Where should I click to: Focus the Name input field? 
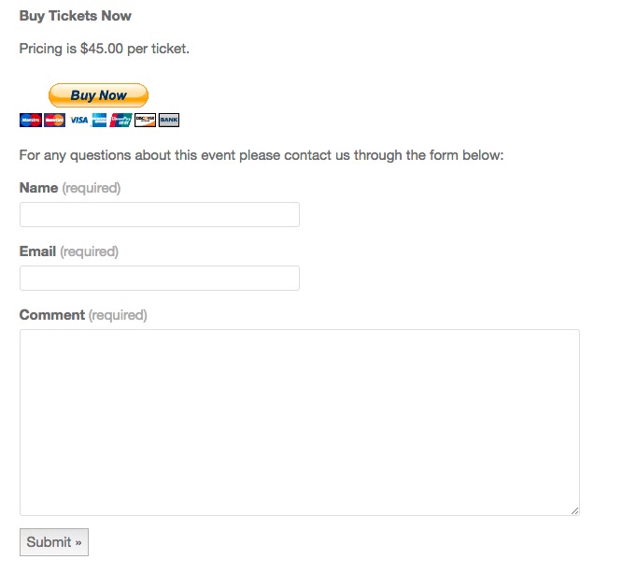click(159, 215)
